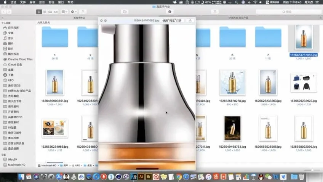Switch Finder to list view
The image size is (323, 182).
[x=45, y=12]
